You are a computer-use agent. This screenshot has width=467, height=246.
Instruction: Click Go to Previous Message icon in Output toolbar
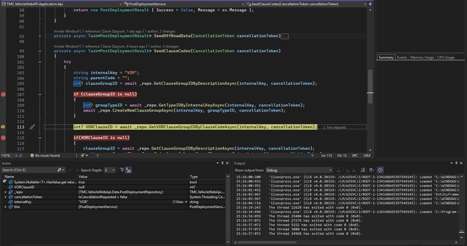tap(347, 170)
